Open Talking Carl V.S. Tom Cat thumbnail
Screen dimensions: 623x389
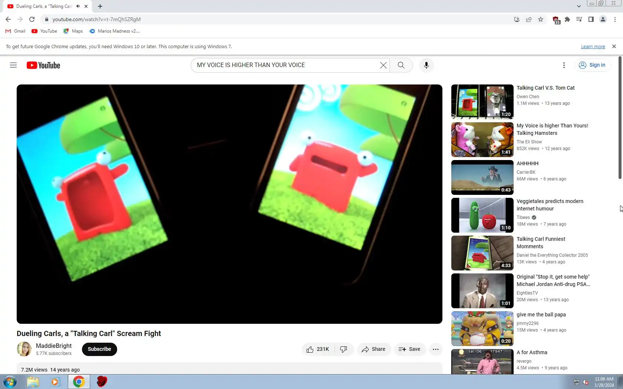482,102
